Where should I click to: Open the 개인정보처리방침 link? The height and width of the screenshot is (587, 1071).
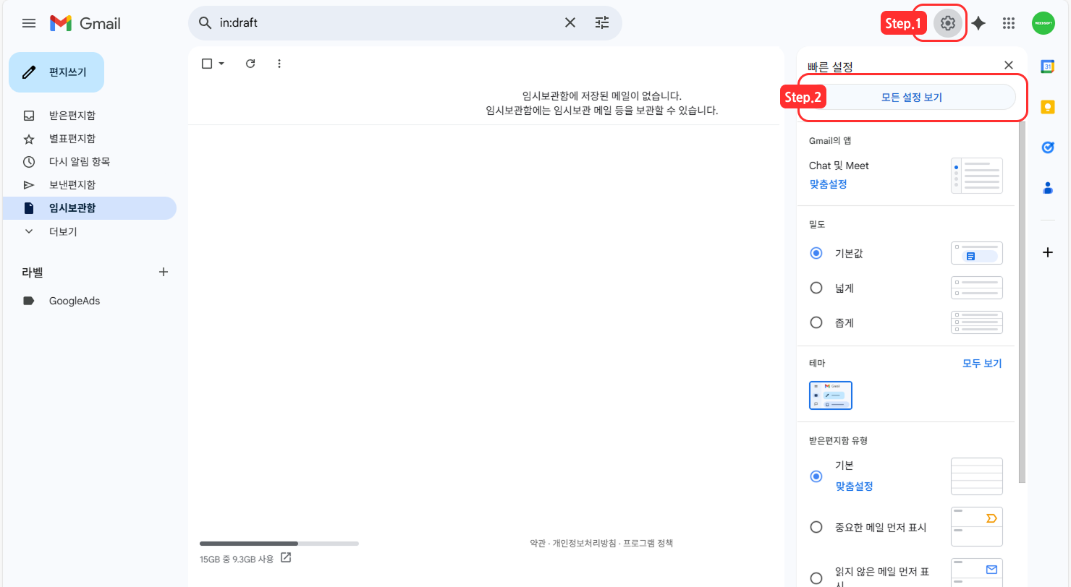pyautogui.click(x=585, y=543)
